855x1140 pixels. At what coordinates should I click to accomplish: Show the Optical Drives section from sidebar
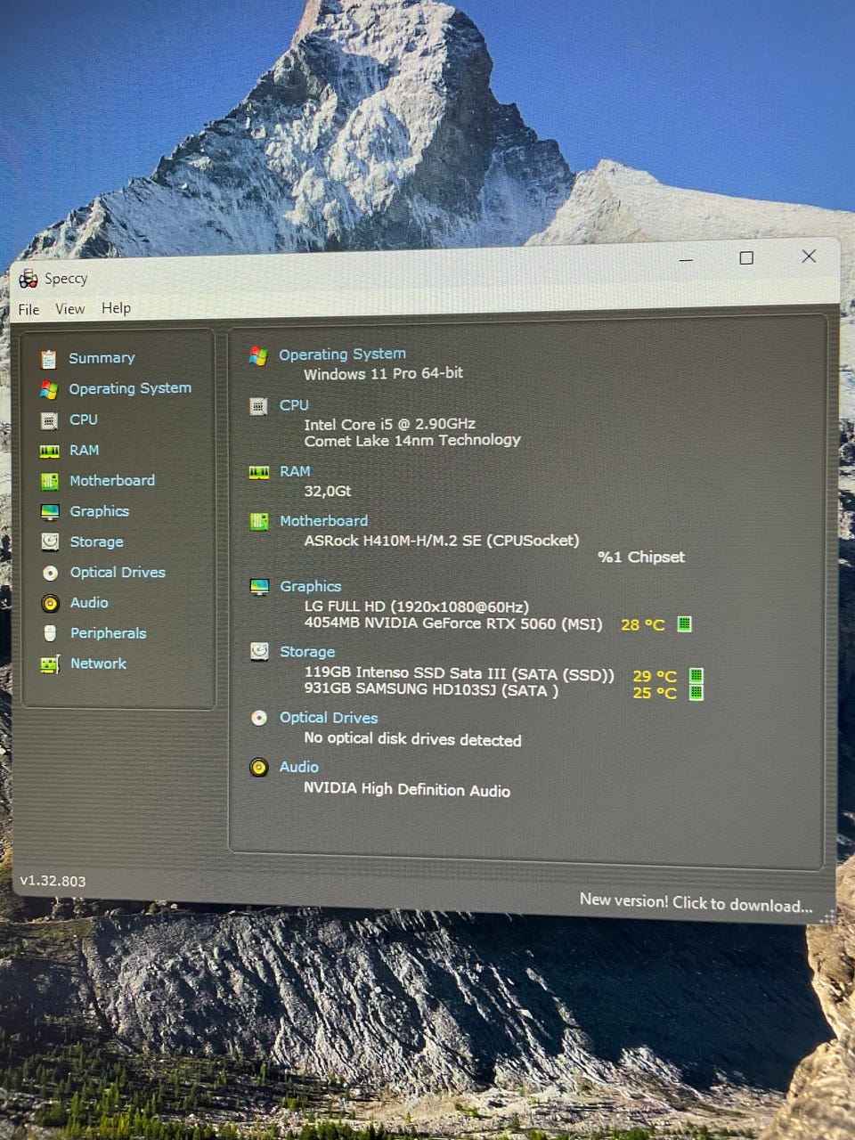pos(118,573)
